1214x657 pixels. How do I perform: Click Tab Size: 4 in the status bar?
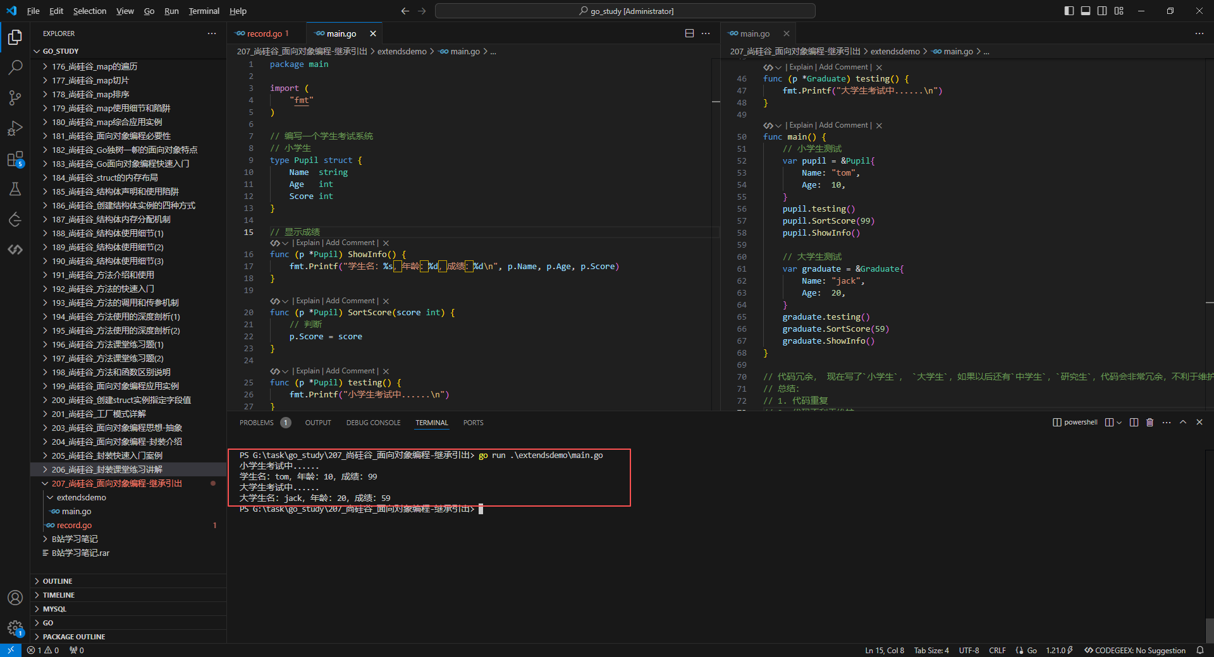931,650
